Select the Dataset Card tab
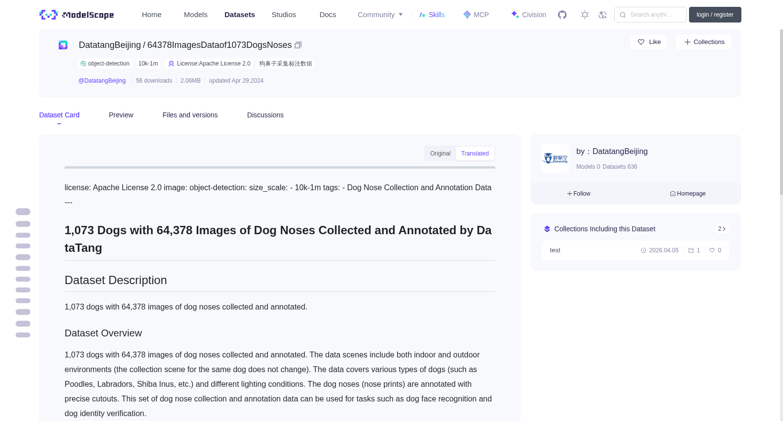783x421 pixels. 59,115
